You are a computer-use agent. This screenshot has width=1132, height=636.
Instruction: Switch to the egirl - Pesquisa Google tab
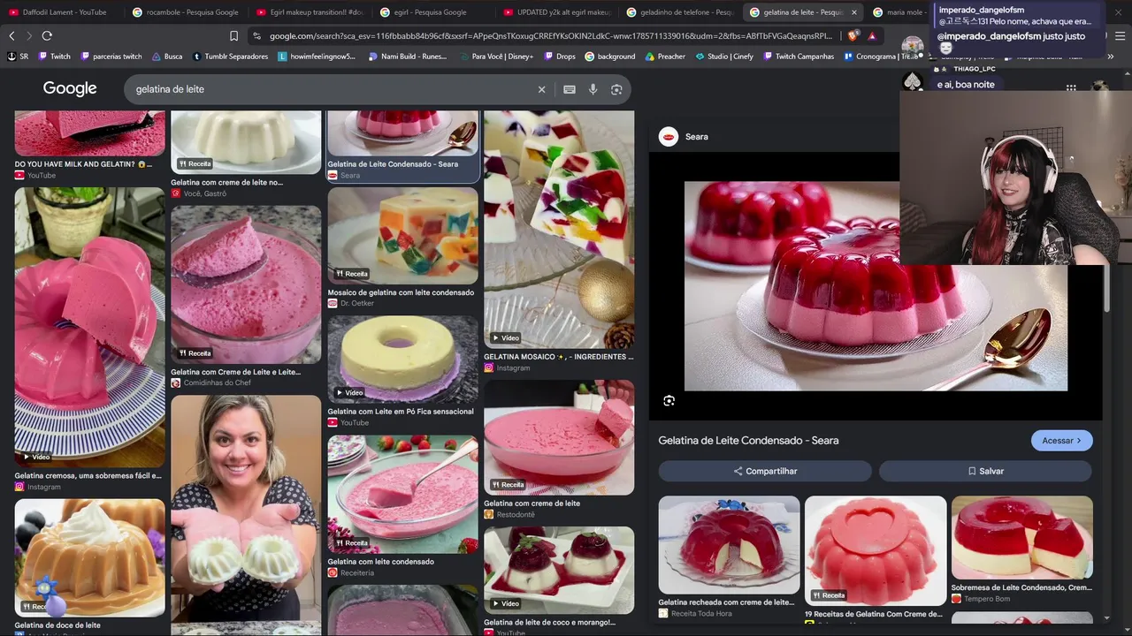(x=432, y=12)
